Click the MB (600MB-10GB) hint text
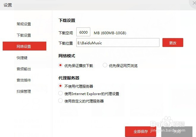The width and height of the screenshot is (196, 137). coord(110,33)
